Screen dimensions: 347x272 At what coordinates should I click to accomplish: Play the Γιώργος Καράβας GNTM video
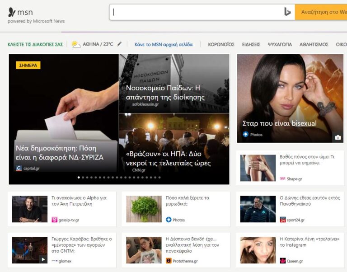pyautogui.click(x=43, y=259)
